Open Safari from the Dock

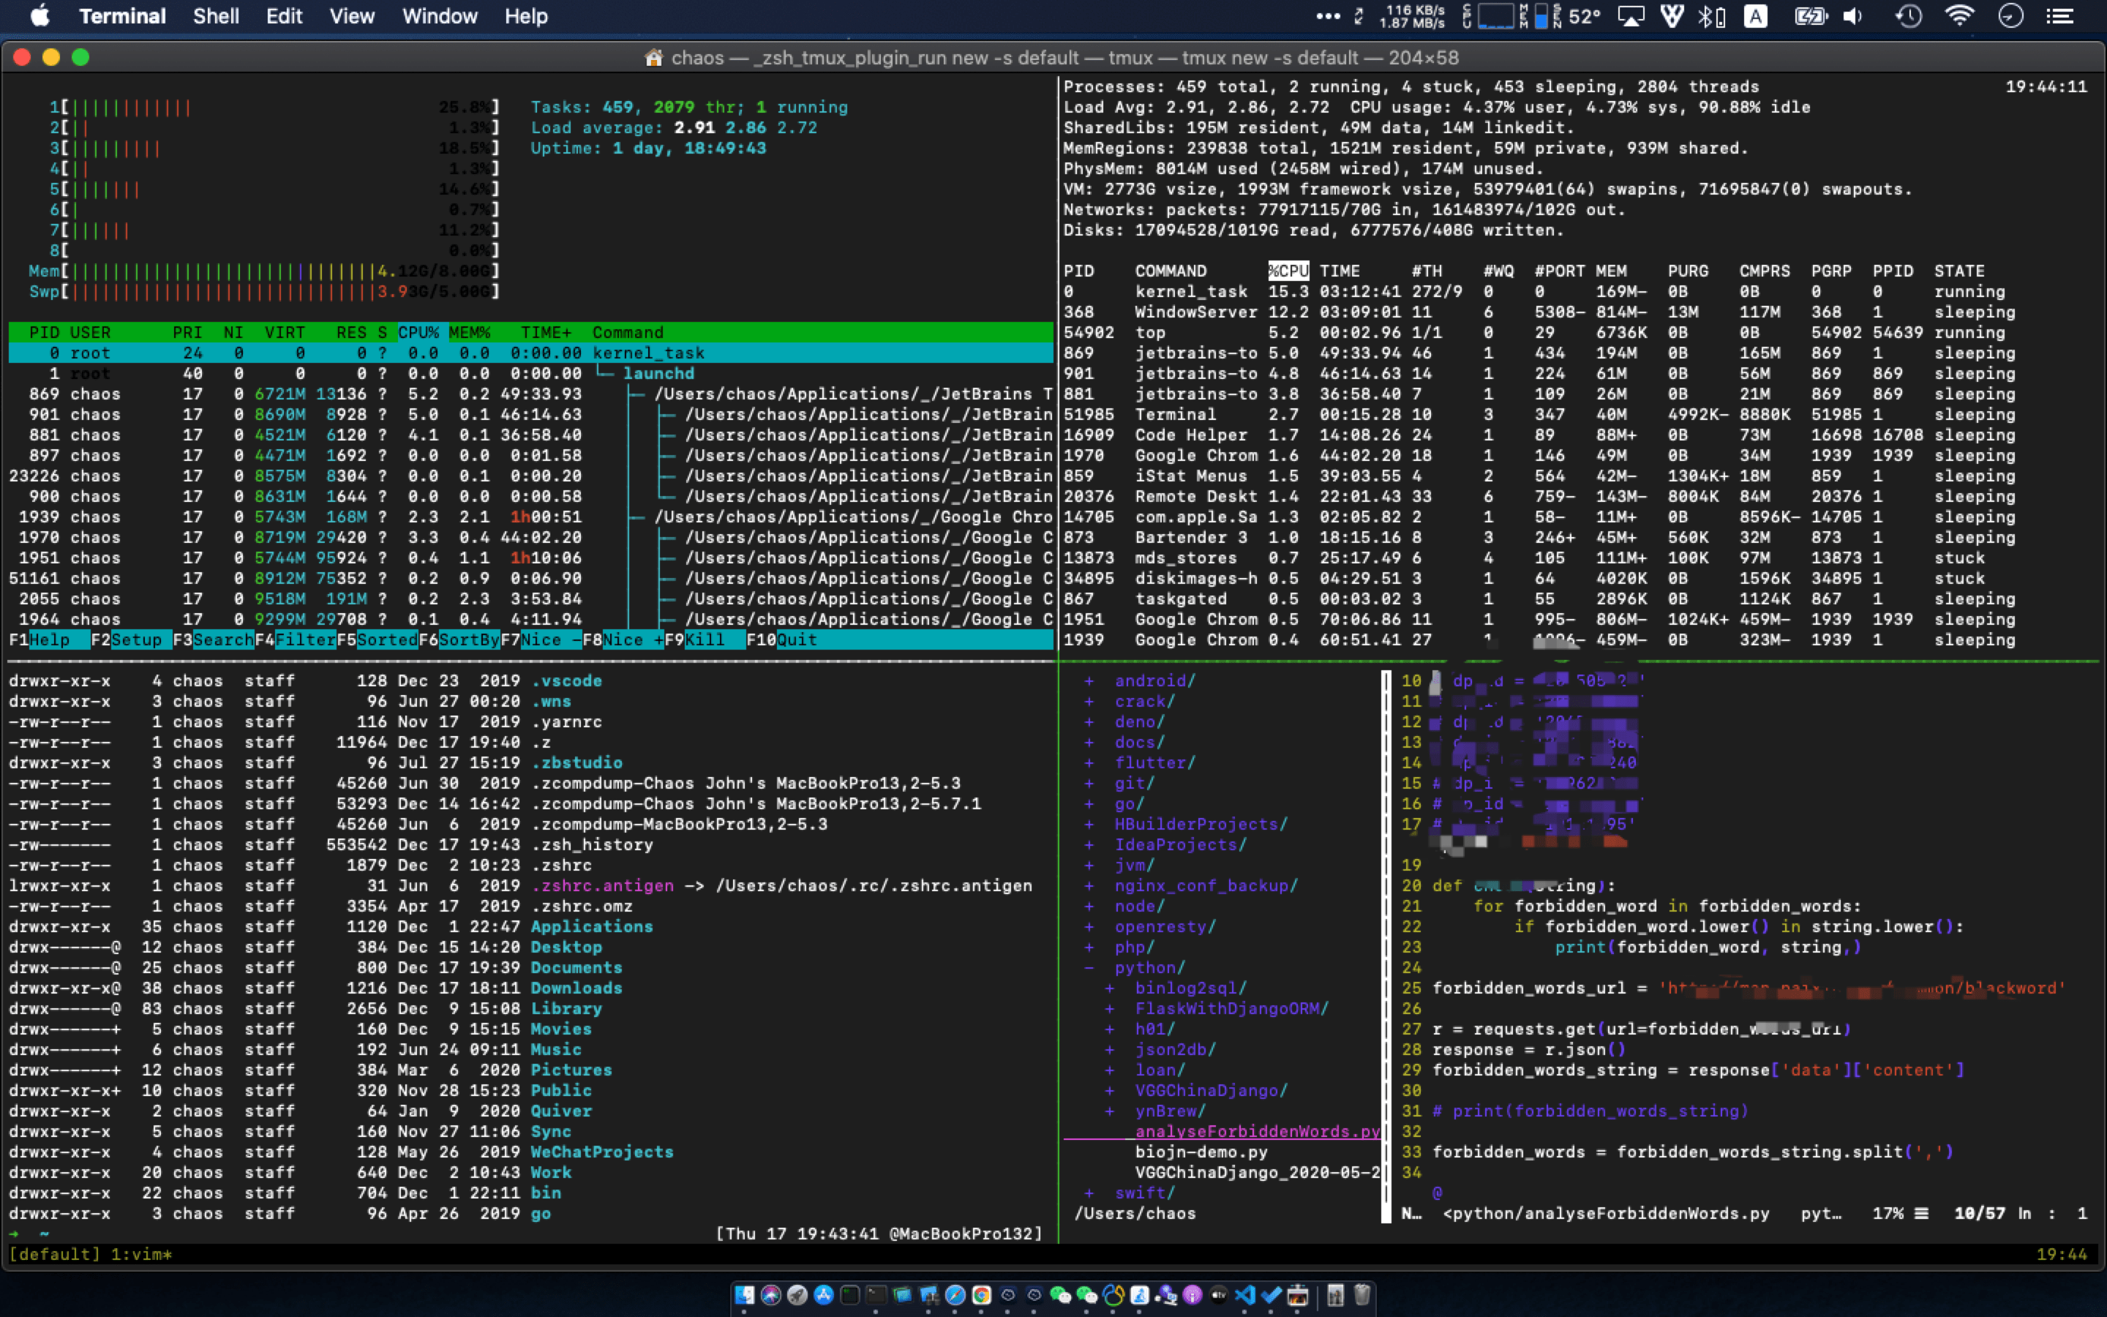point(955,1295)
